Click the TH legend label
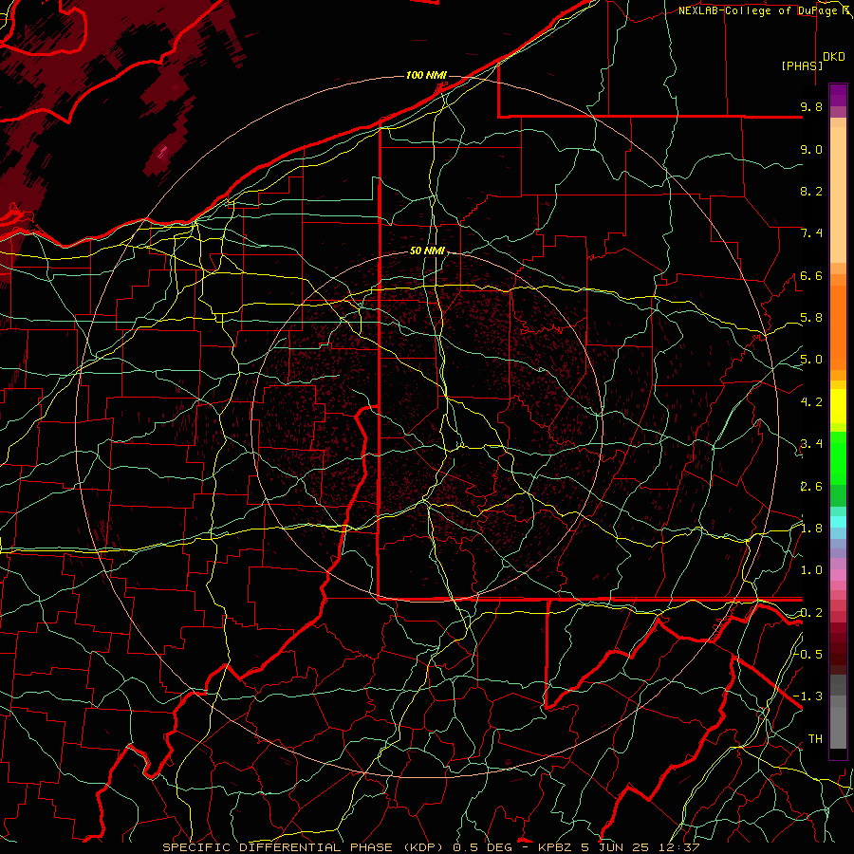Image resolution: width=854 pixels, height=854 pixels. coord(815,739)
